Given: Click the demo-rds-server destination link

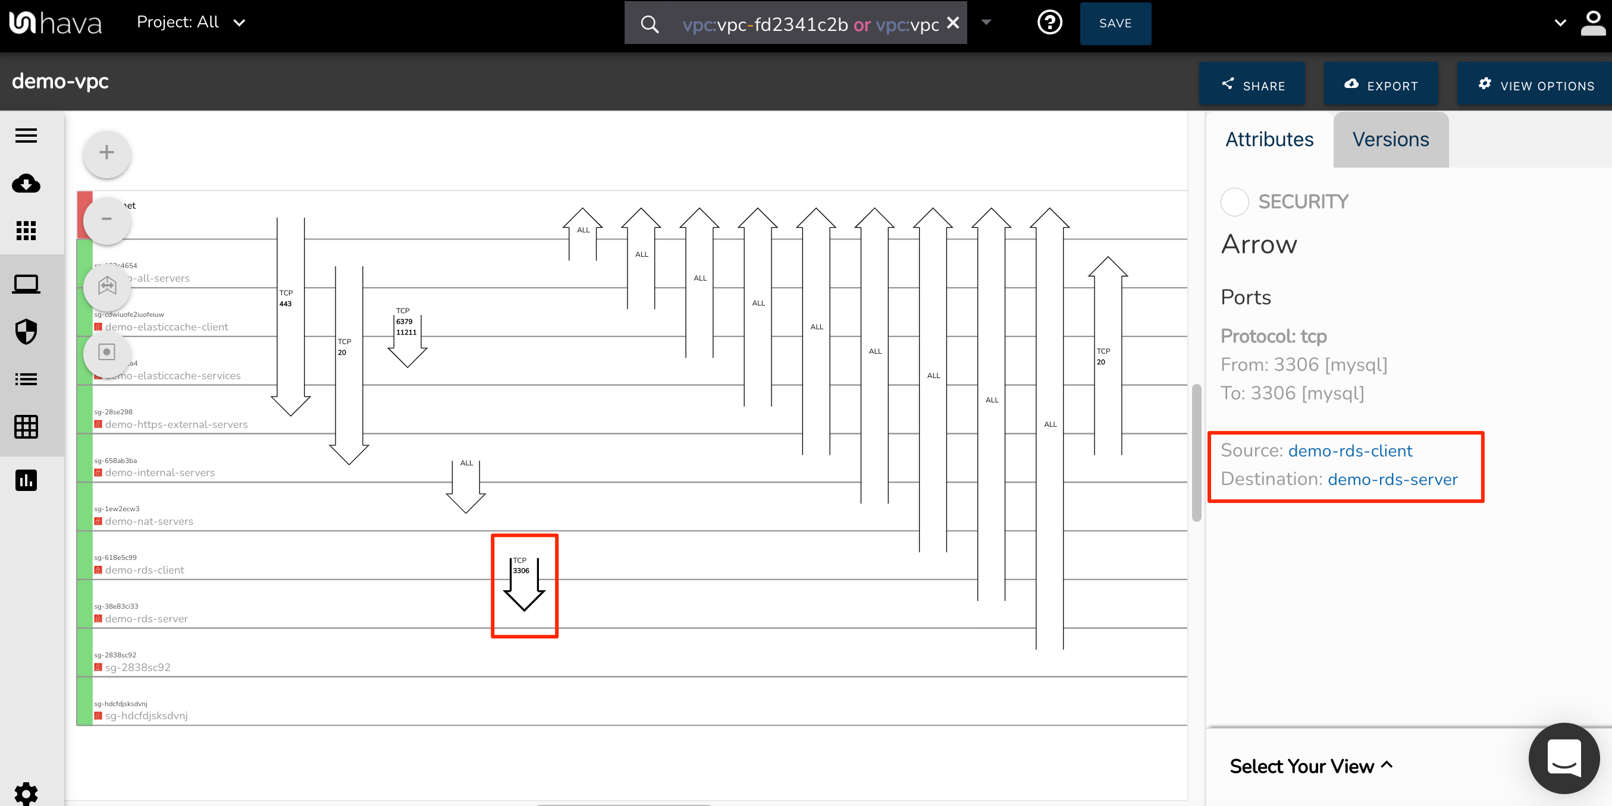Looking at the screenshot, I should tap(1392, 479).
